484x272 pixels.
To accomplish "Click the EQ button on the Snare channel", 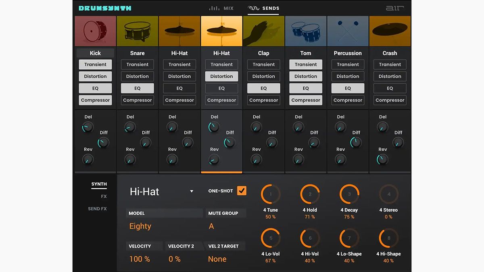I will (x=137, y=88).
